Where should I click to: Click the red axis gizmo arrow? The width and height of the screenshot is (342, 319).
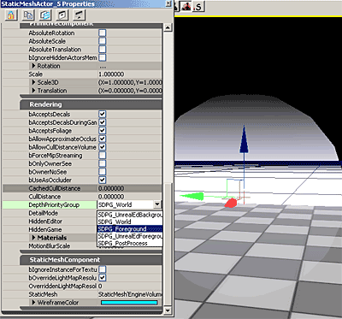pyautogui.click(x=231, y=203)
